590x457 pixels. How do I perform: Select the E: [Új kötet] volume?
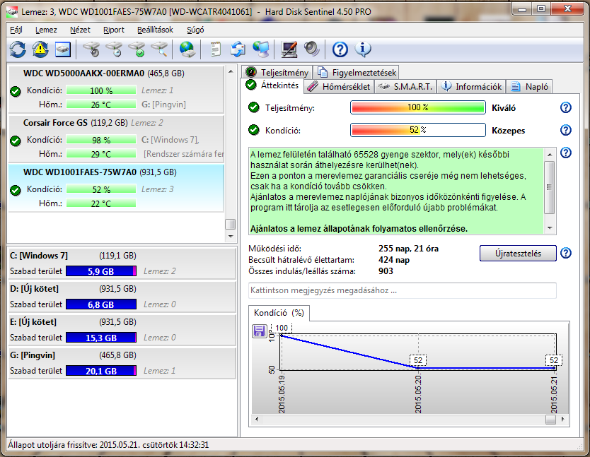122,330
